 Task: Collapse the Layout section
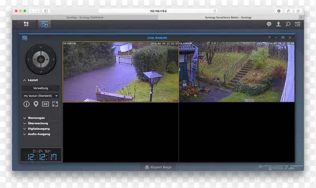coord(30,80)
